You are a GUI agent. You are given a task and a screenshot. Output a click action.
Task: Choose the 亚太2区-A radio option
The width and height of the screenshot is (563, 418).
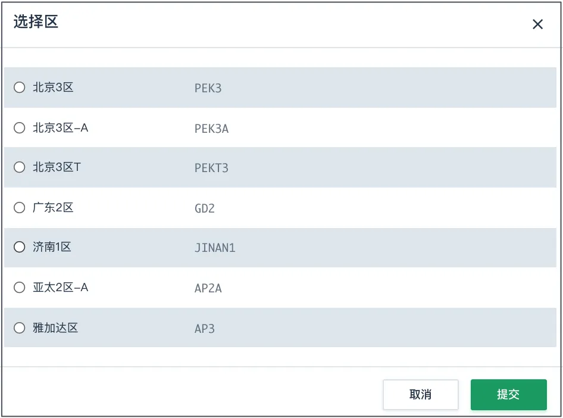[x=20, y=287]
